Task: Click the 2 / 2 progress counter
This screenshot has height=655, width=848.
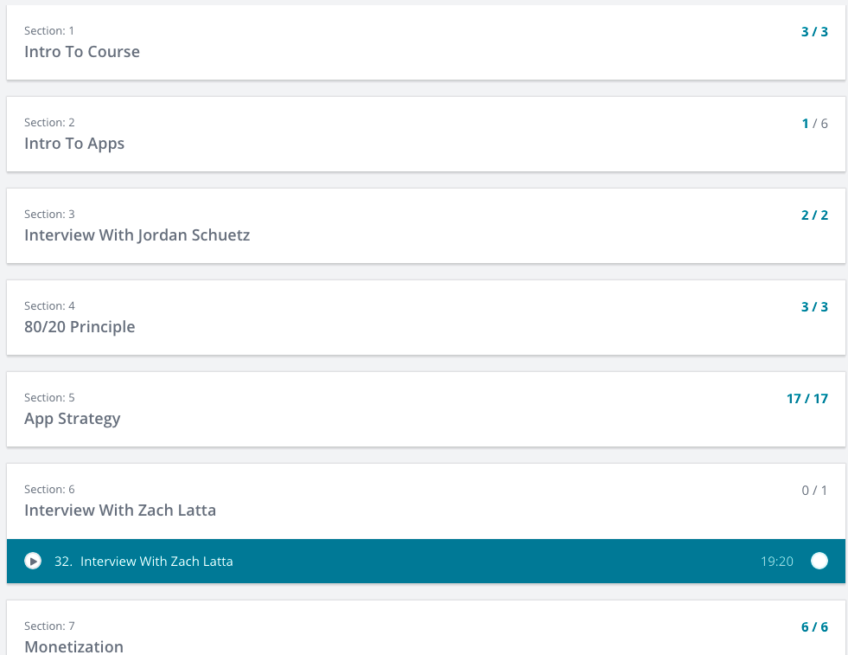Action: (x=814, y=215)
